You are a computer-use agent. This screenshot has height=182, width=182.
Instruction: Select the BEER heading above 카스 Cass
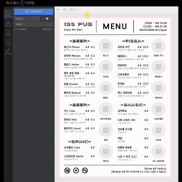(x=79, y=105)
